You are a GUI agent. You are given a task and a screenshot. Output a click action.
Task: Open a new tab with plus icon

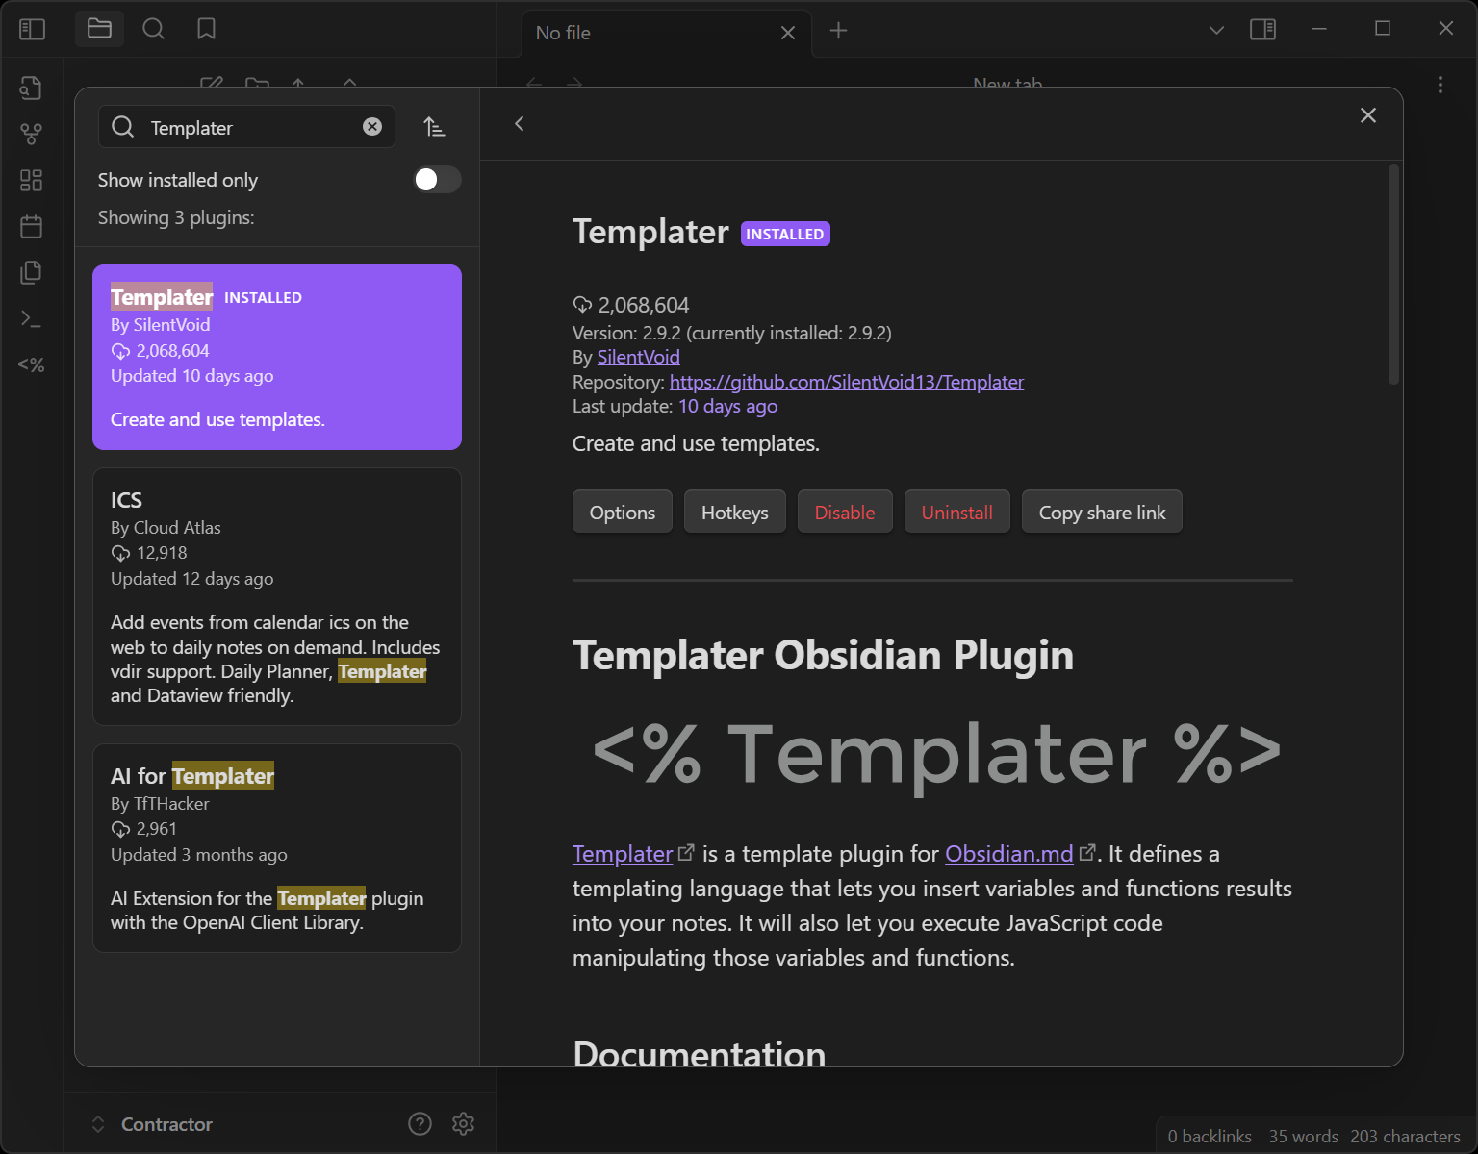pos(838,31)
